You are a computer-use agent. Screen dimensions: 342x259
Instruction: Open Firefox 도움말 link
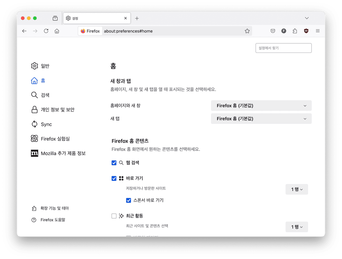click(x=48, y=220)
